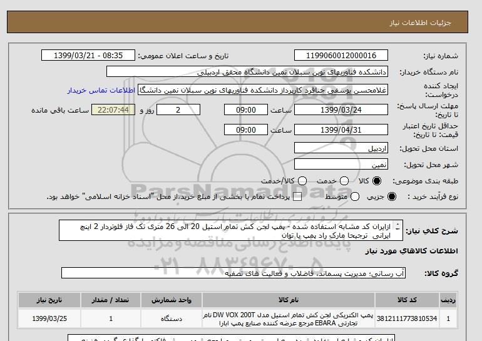The height and width of the screenshot is (341, 482).
Task: Click product code 3812111773810534
Action: (407, 318)
